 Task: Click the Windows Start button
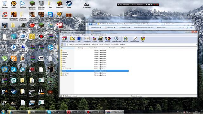pyautogui.click(x=3, y=112)
